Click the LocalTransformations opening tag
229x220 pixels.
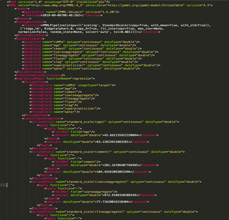click(43, 119)
